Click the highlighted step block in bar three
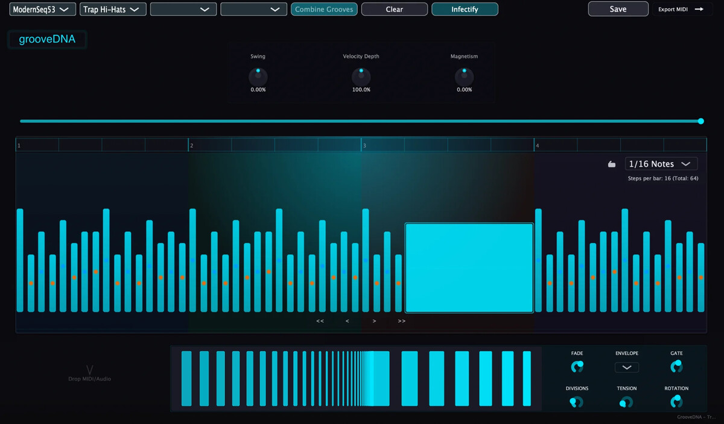Screen dimensions: 724x424 [x=469, y=267]
